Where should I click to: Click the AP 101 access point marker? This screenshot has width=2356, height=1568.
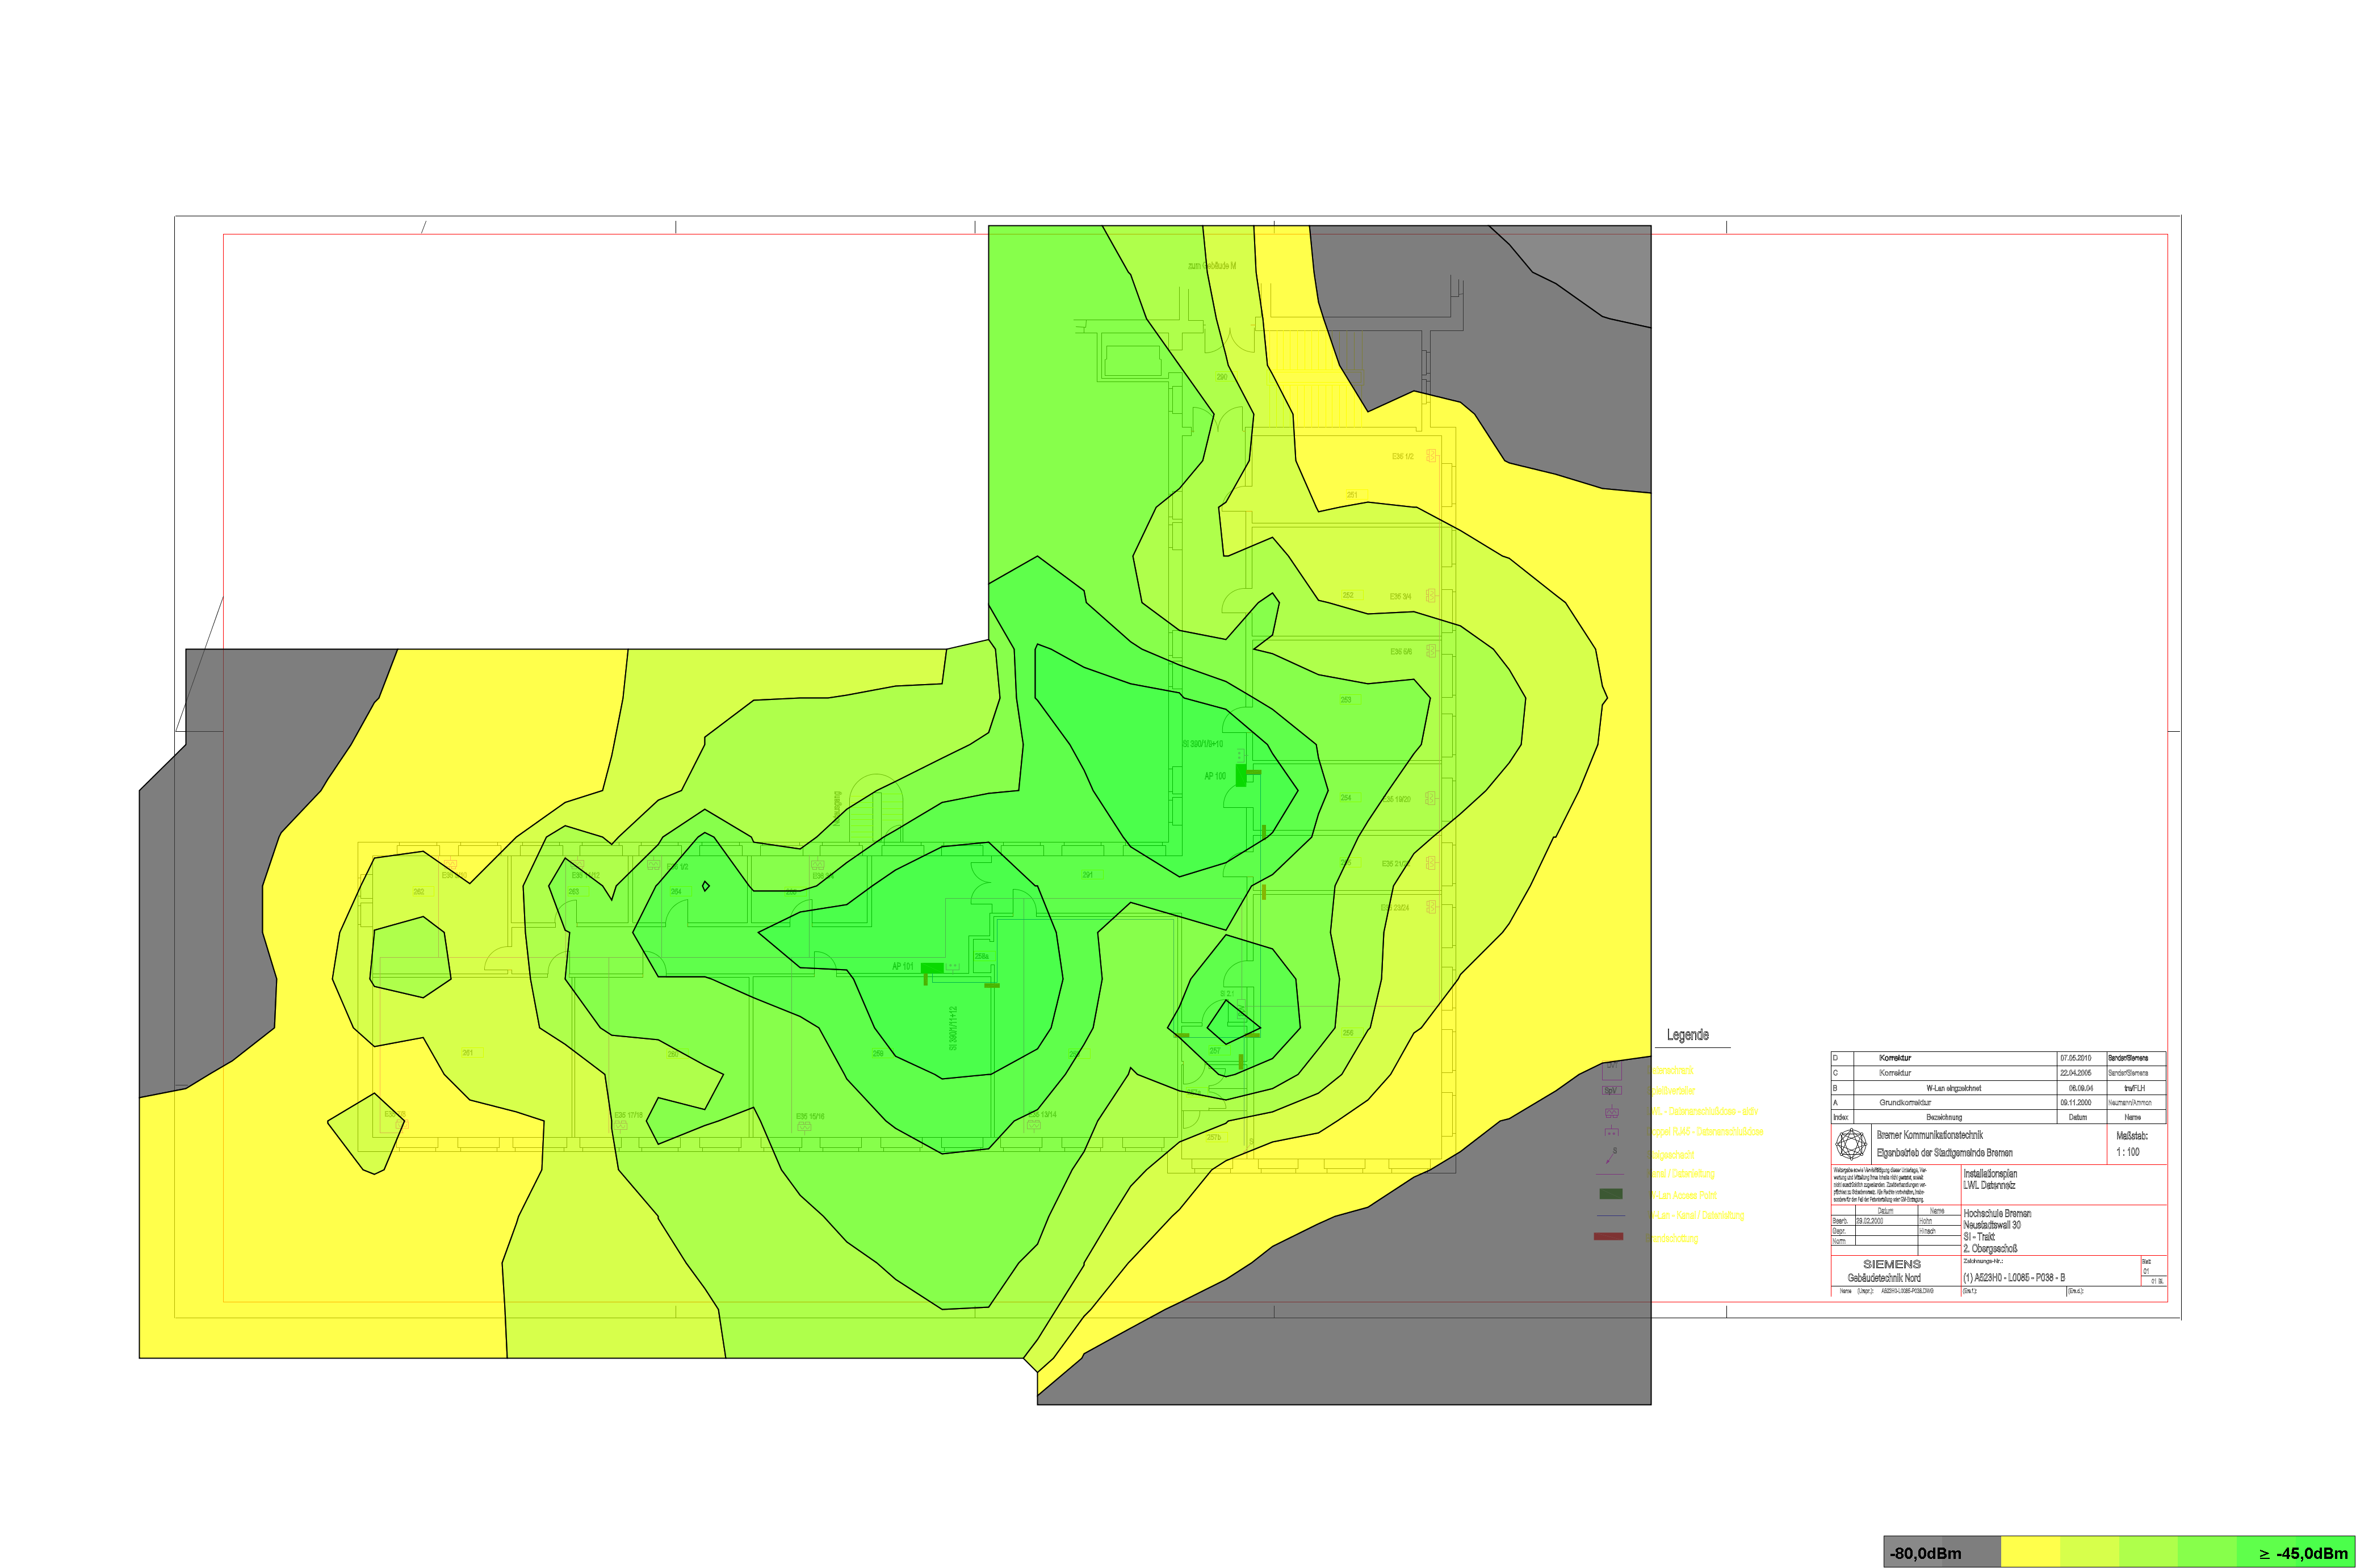pyautogui.click(x=931, y=968)
